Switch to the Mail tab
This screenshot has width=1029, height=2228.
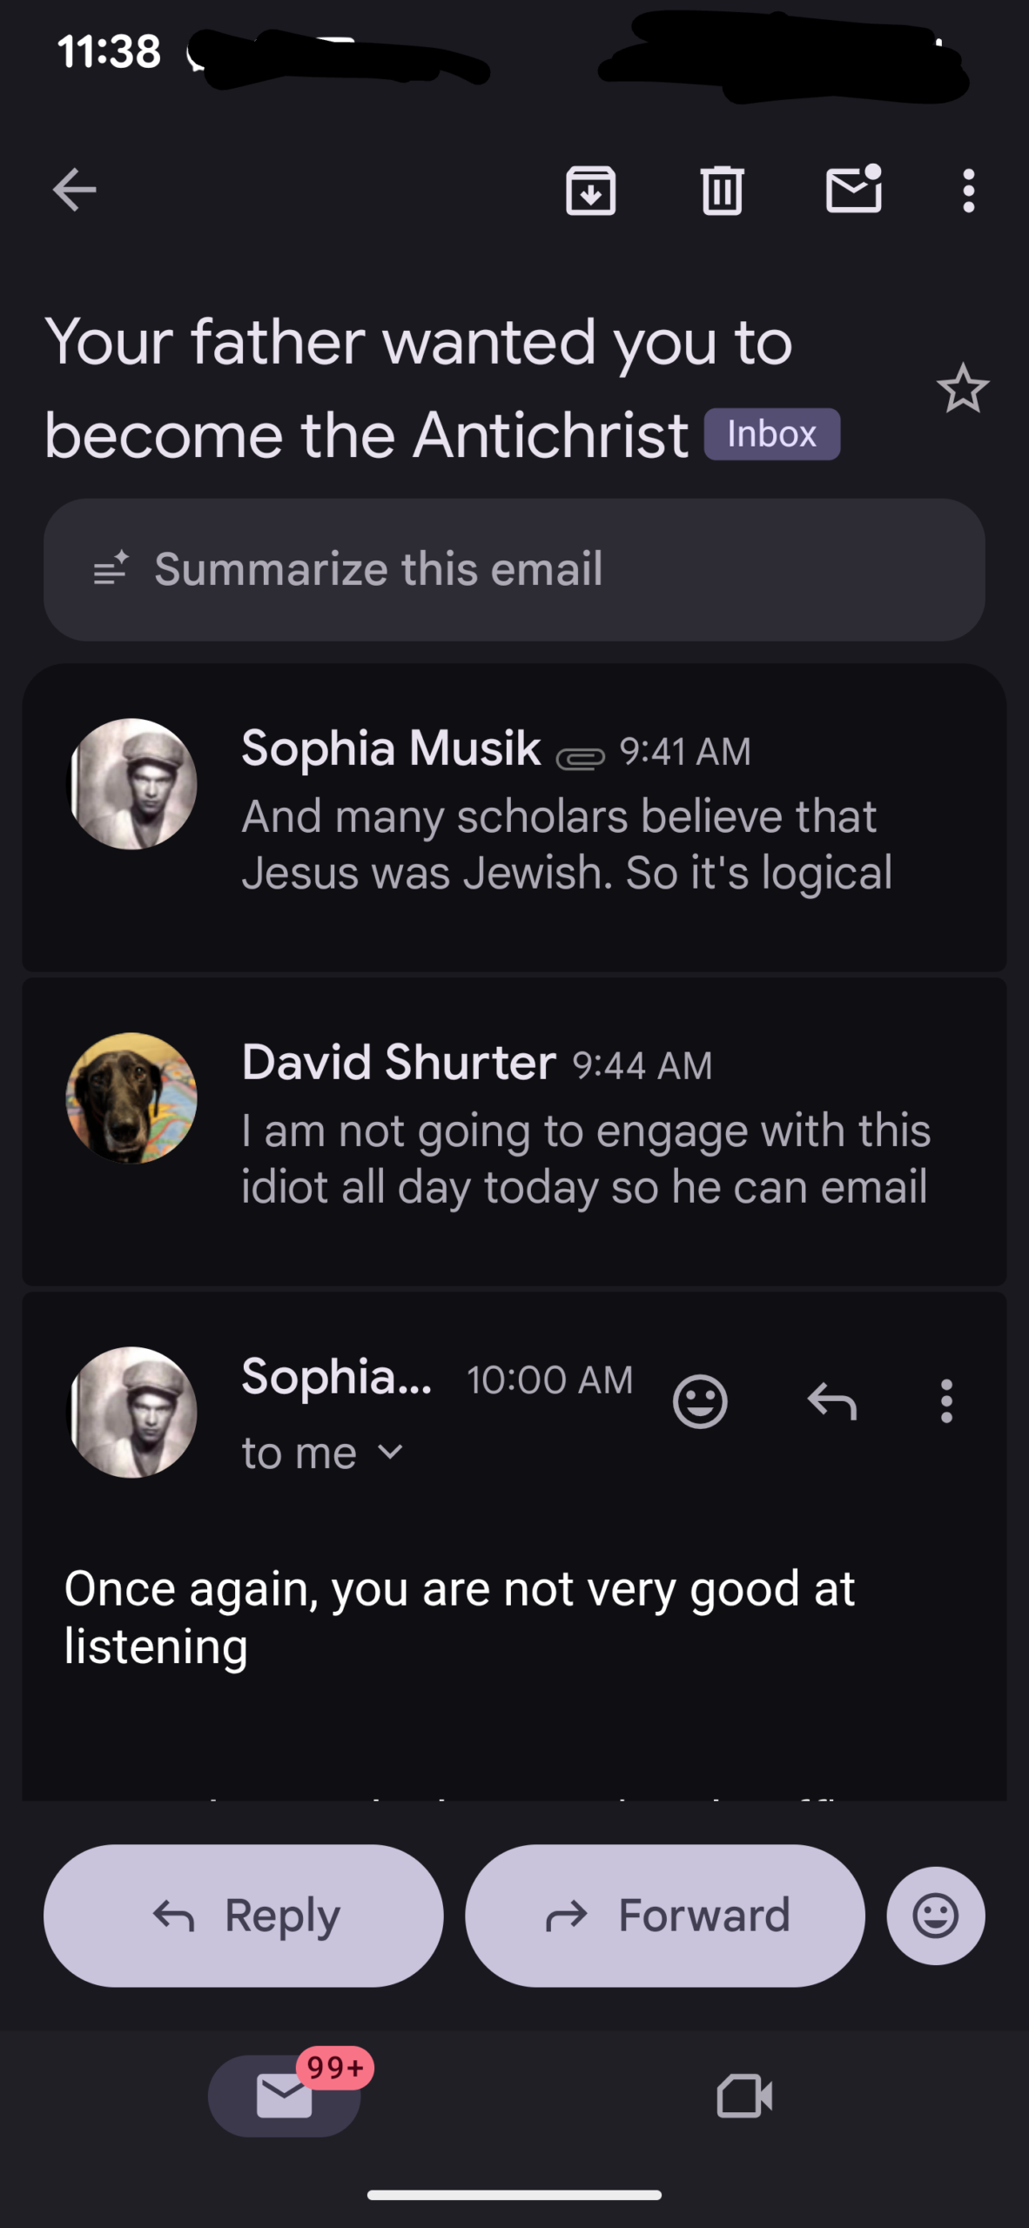(285, 2095)
